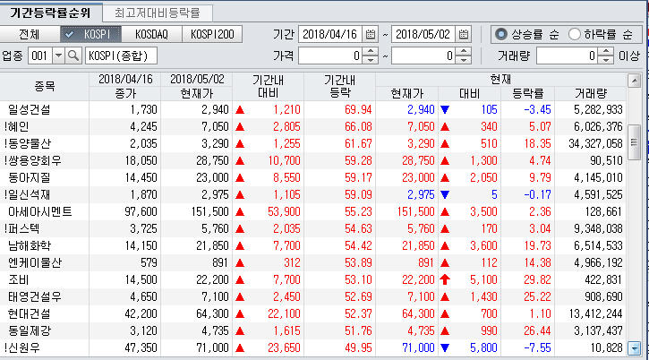Select the 전체 market button
The image size is (649, 360).
[x=30, y=34]
